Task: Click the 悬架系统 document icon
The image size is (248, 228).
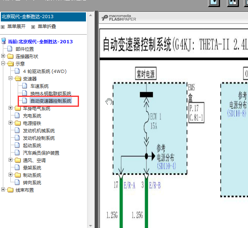Action: (x=17, y=167)
